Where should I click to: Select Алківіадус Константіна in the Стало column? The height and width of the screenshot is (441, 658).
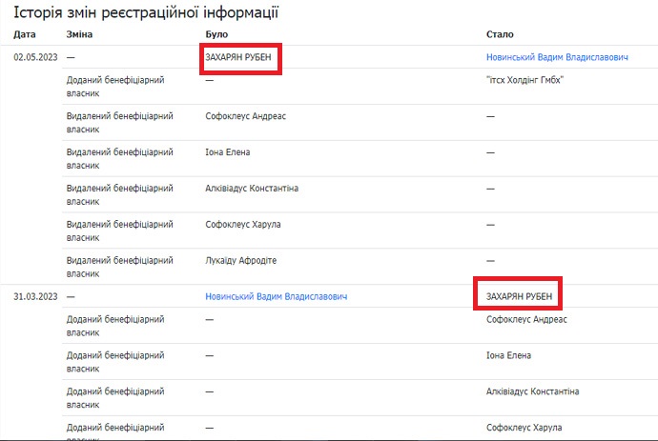533,391
